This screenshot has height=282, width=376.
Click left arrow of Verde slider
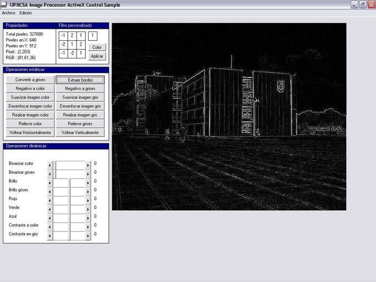click(x=50, y=209)
